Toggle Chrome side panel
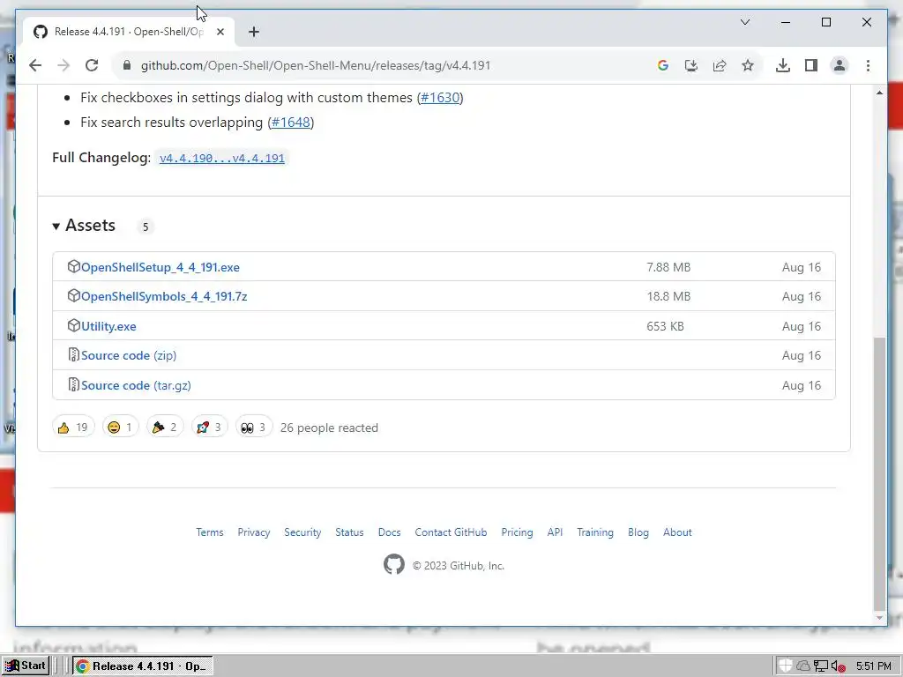This screenshot has width=903, height=677. coord(811,65)
